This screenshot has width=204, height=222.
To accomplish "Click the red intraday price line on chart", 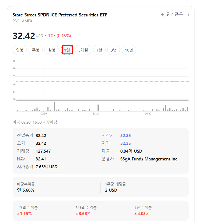I will [x=102, y=81].
